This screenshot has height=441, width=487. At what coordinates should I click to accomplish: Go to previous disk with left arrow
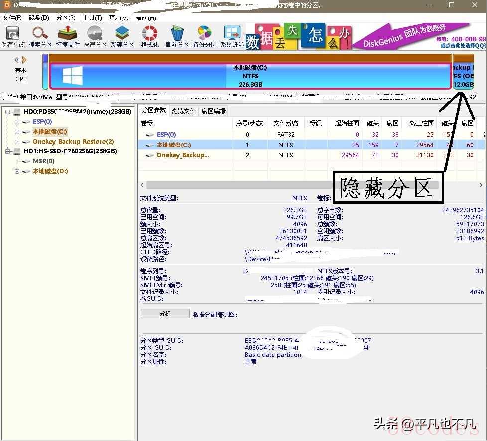(17, 59)
